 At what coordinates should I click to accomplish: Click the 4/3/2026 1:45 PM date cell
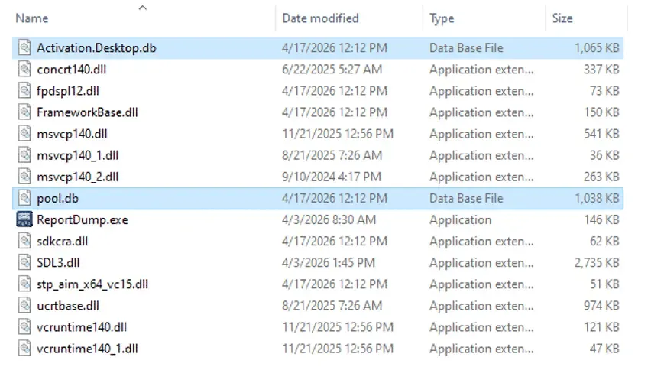tap(329, 263)
